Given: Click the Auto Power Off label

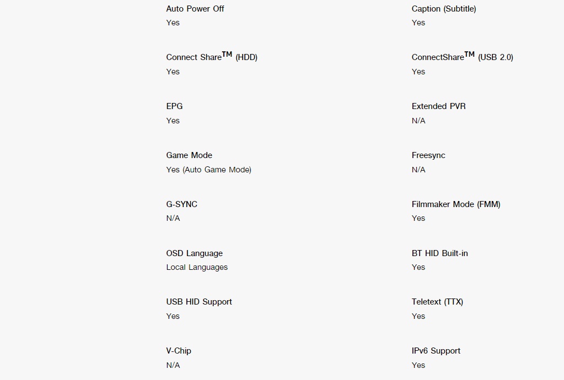Looking at the screenshot, I should point(195,9).
